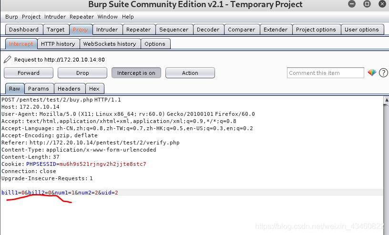The image size is (389, 235).
Task: Open the Project options tab
Action: [316, 30]
